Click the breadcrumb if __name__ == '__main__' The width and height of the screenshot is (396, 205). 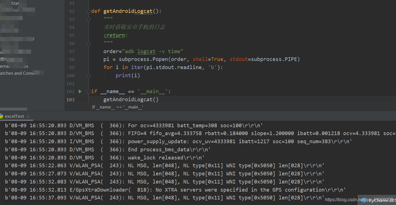coord(118,107)
